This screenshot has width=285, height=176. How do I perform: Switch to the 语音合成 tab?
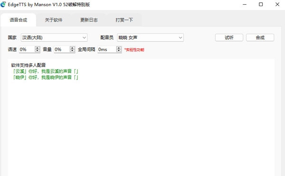(19, 20)
